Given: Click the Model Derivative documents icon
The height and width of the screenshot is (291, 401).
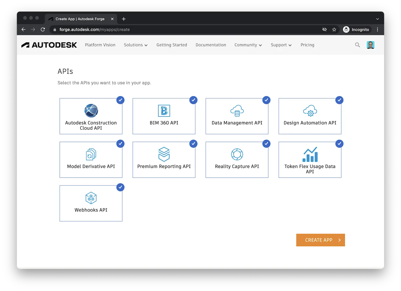Looking at the screenshot, I should tap(91, 154).
